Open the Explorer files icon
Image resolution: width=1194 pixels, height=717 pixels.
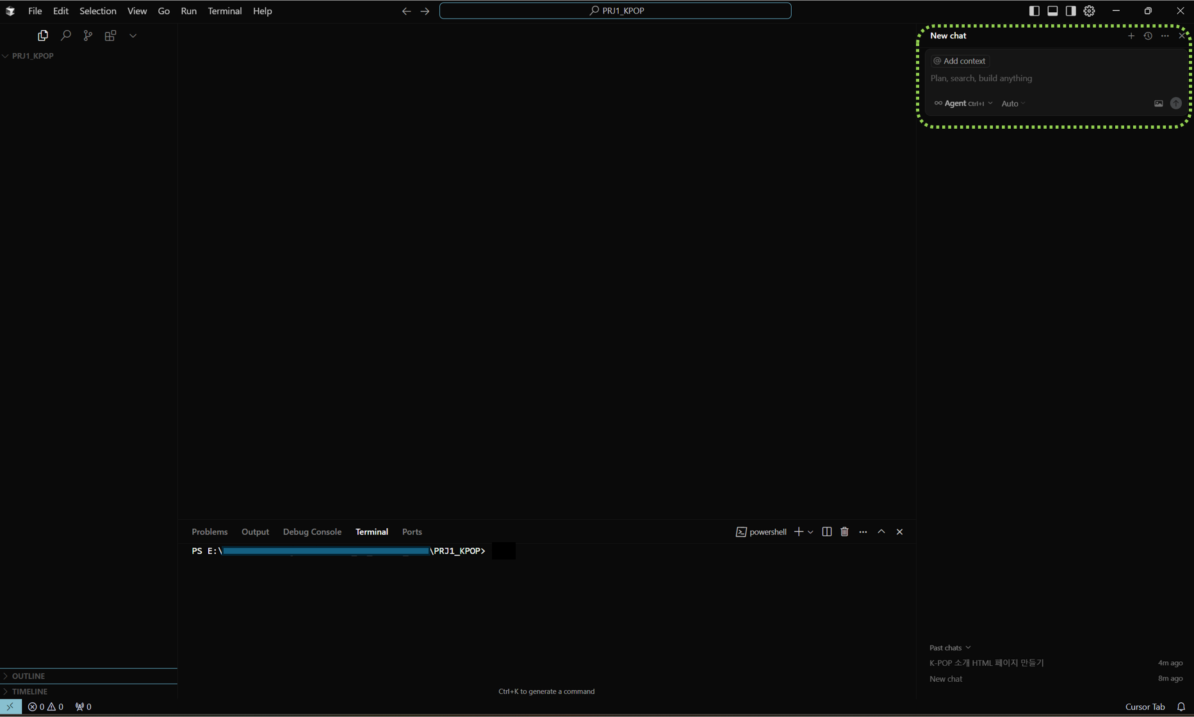tap(43, 36)
